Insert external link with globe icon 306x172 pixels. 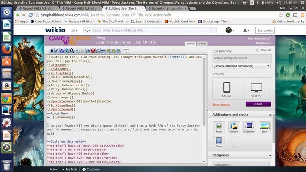click(x=67, y=51)
